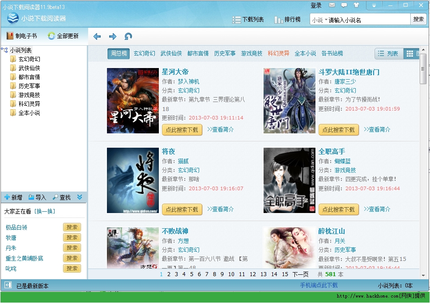Switch to the 玄幻奇幻 ranking tab
This screenshot has width=430, height=303.
(144, 53)
